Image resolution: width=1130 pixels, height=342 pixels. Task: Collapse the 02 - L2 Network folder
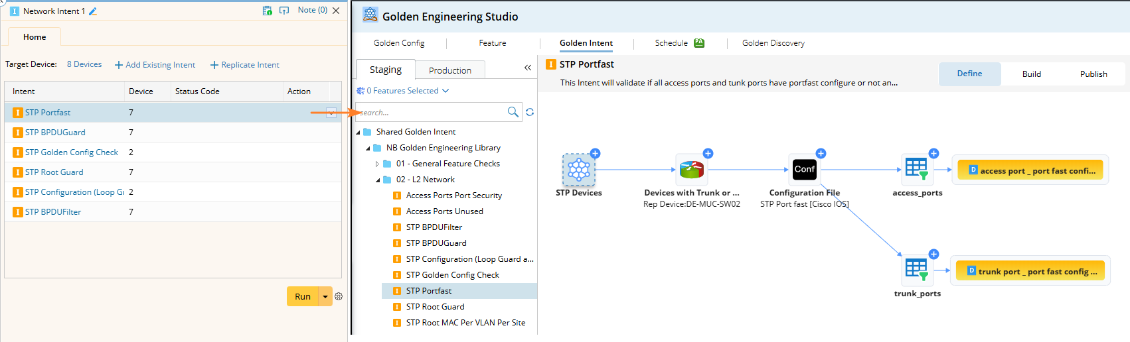click(378, 180)
